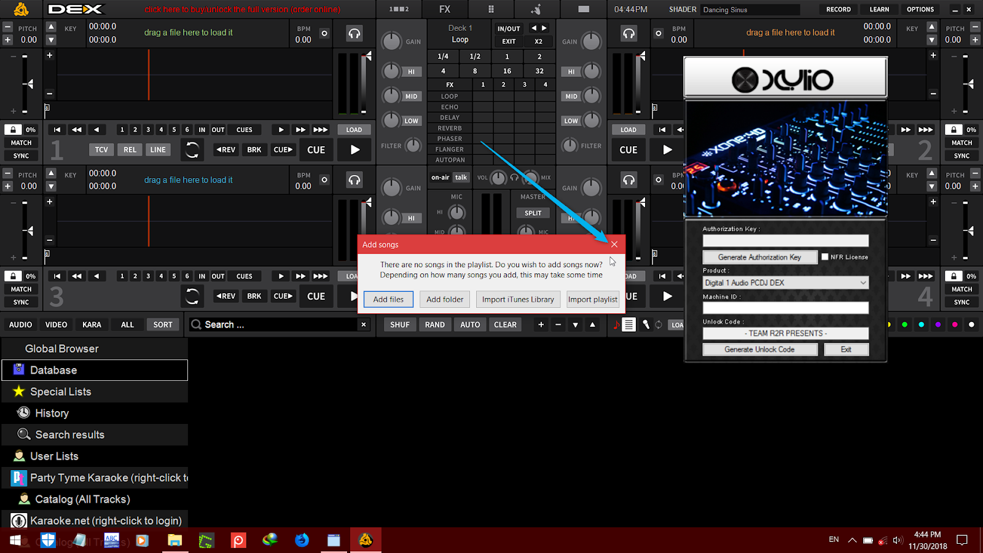Lower deck 1 key with down arrow
This screenshot has width=983, height=553.
52,40
